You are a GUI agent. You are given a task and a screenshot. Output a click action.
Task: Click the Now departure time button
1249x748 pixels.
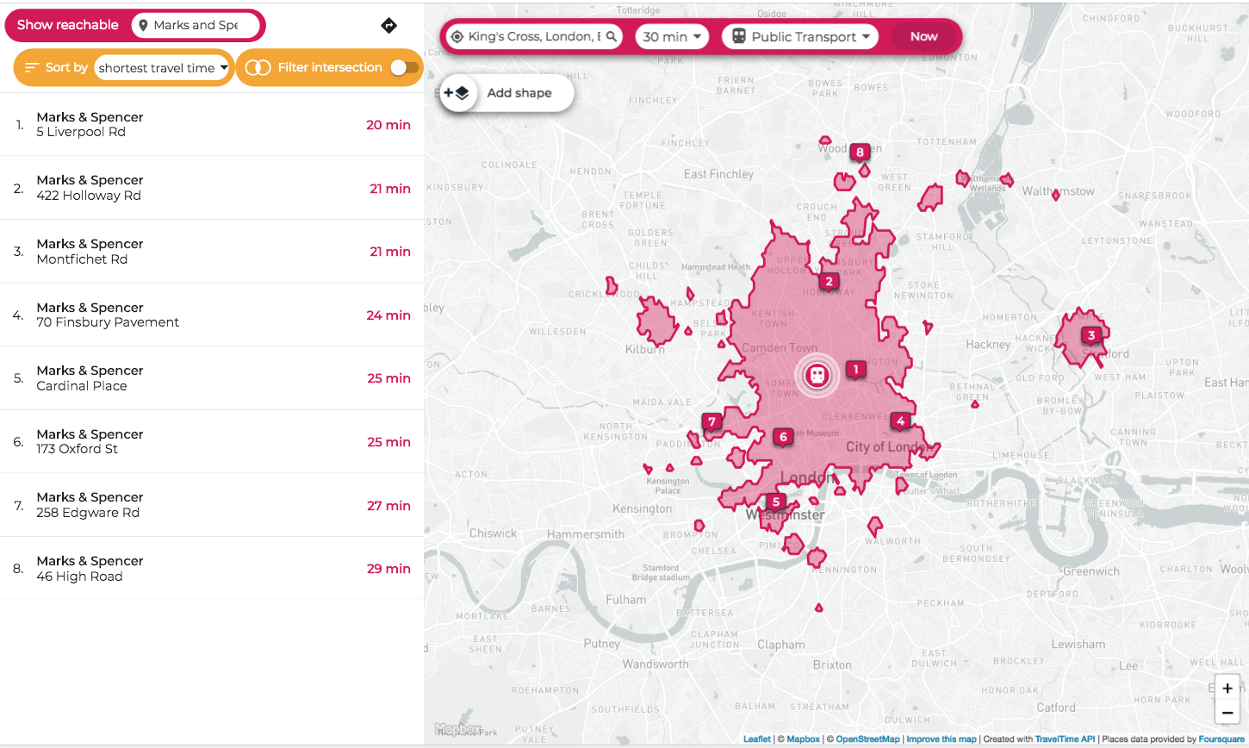click(924, 36)
